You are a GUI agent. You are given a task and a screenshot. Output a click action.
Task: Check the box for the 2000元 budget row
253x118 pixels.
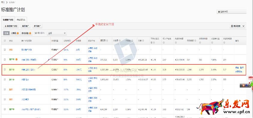(5, 79)
